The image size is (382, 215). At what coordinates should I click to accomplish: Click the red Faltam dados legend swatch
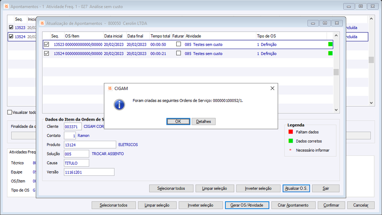tap(291, 132)
